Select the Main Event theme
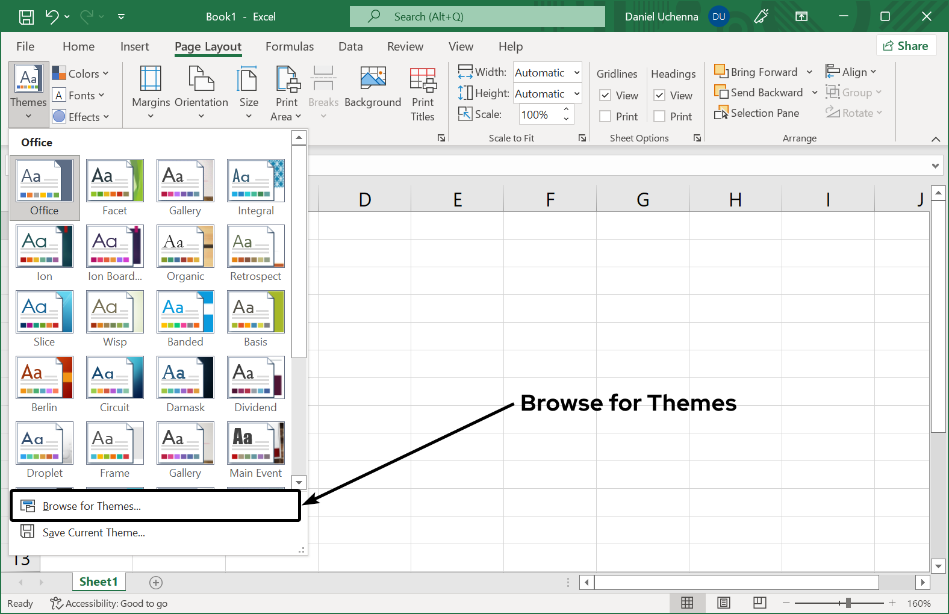949x614 pixels. pyautogui.click(x=255, y=450)
